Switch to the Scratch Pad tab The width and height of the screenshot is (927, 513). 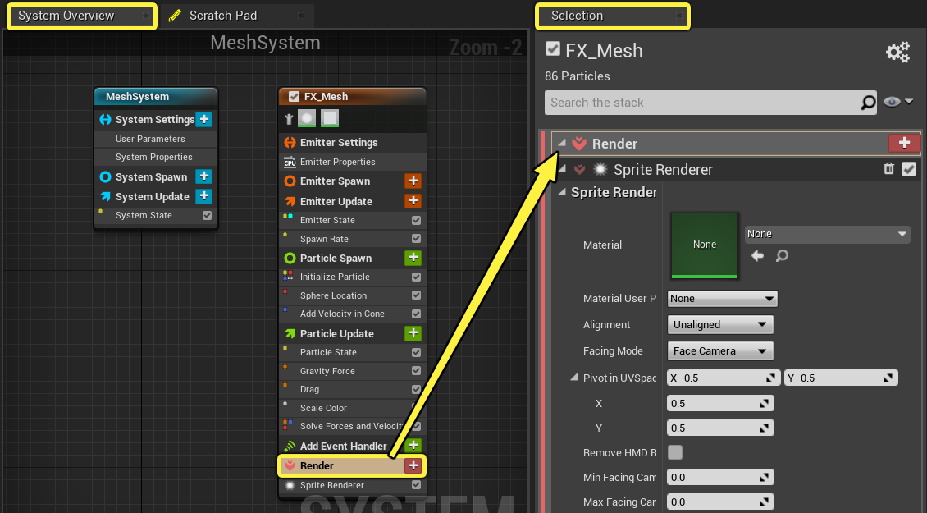click(x=236, y=16)
